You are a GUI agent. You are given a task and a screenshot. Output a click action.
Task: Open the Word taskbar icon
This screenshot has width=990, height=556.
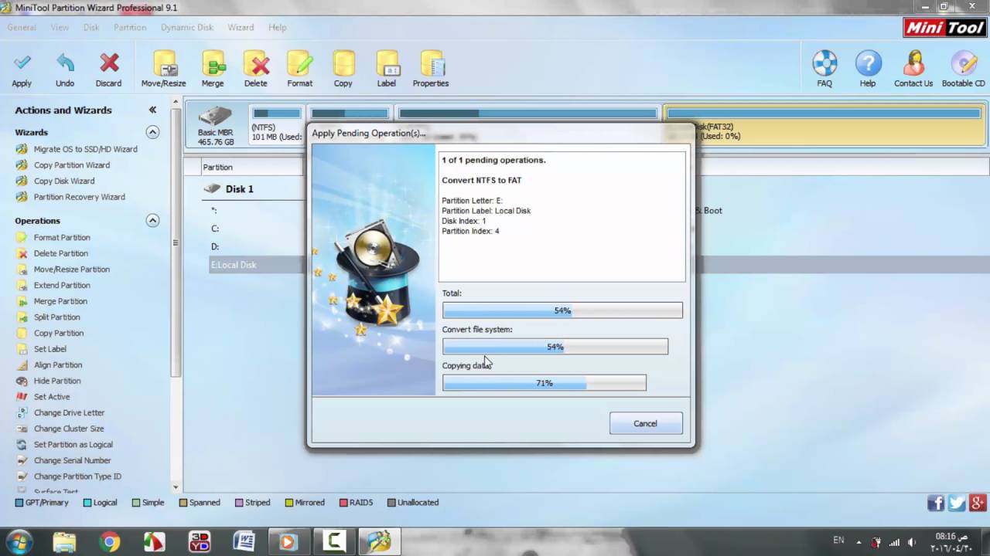tap(244, 542)
